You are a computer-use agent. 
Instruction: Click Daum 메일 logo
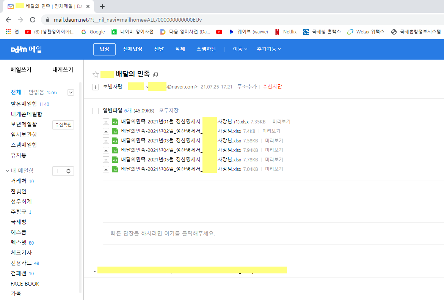(26, 49)
